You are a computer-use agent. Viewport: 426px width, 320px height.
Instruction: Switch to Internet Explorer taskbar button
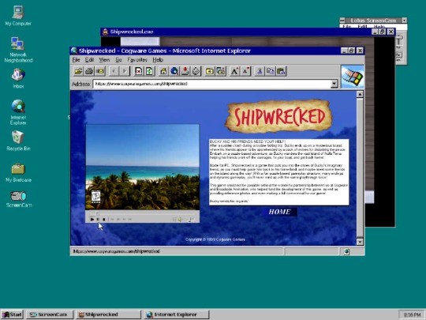(177, 314)
